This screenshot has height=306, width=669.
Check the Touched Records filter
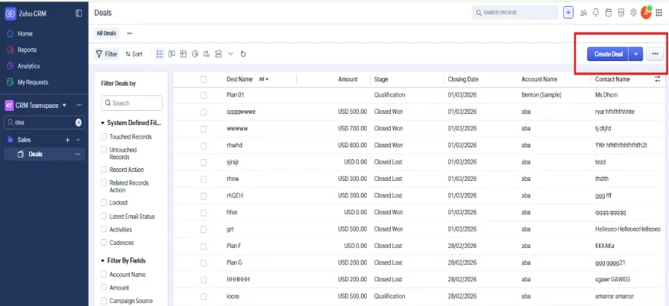coord(104,137)
